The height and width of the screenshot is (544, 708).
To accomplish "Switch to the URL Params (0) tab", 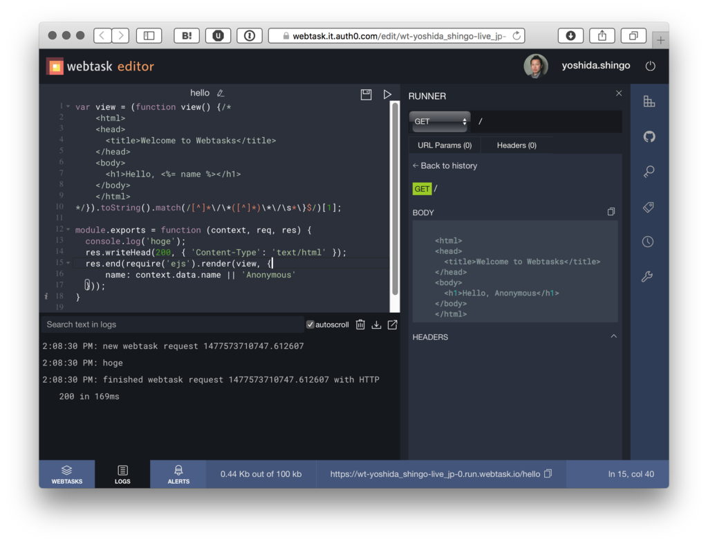I will (445, 145).
